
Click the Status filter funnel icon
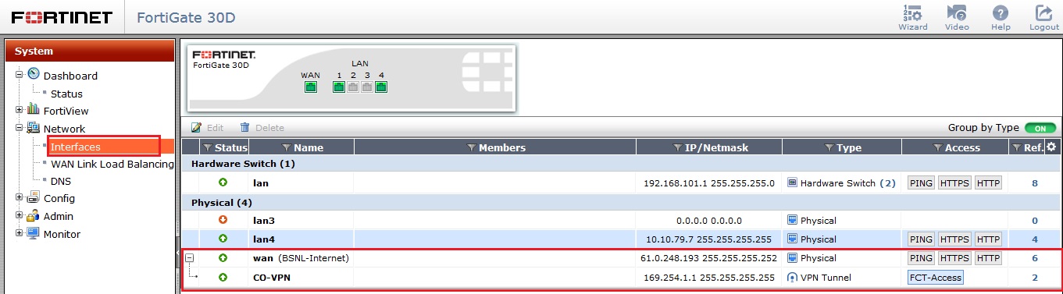[x=207, y=147]
